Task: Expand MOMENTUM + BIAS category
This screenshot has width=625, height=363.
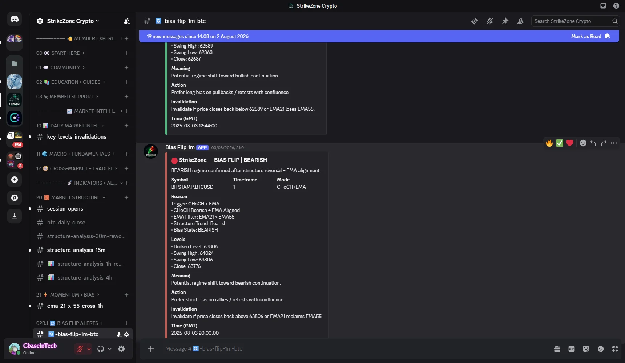Action: pos(68,295)
